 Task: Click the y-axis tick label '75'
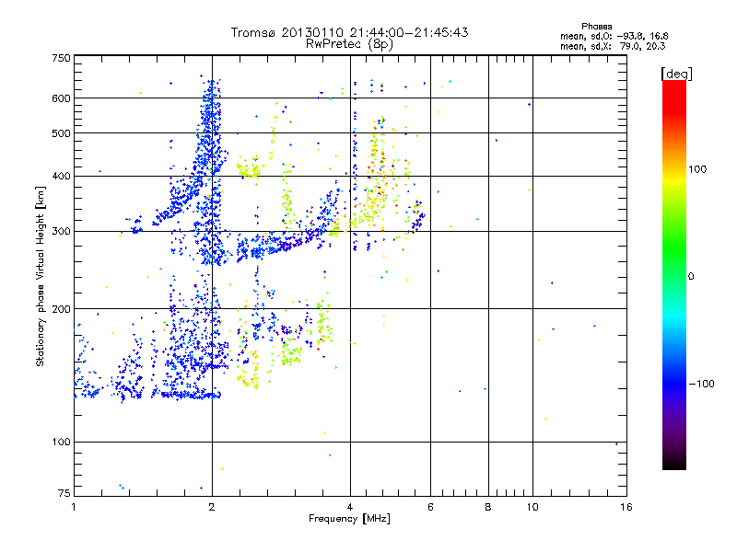coord(64,493)
